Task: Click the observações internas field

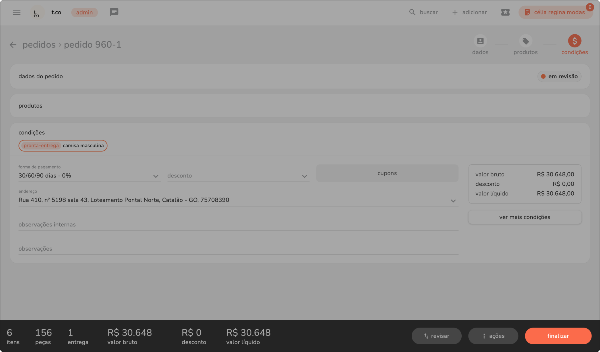Action: [238, 225]
